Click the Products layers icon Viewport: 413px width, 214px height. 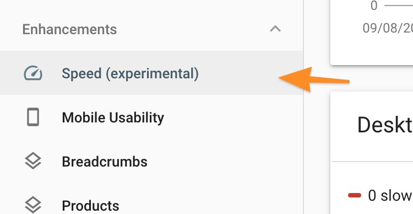(x=33, y=205)
